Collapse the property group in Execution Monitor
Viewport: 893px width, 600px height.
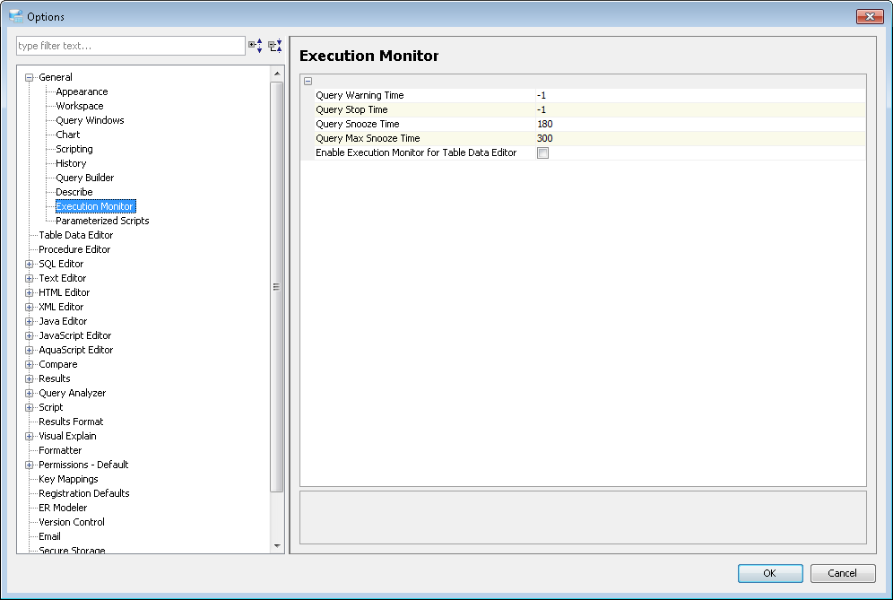point(308,81)
